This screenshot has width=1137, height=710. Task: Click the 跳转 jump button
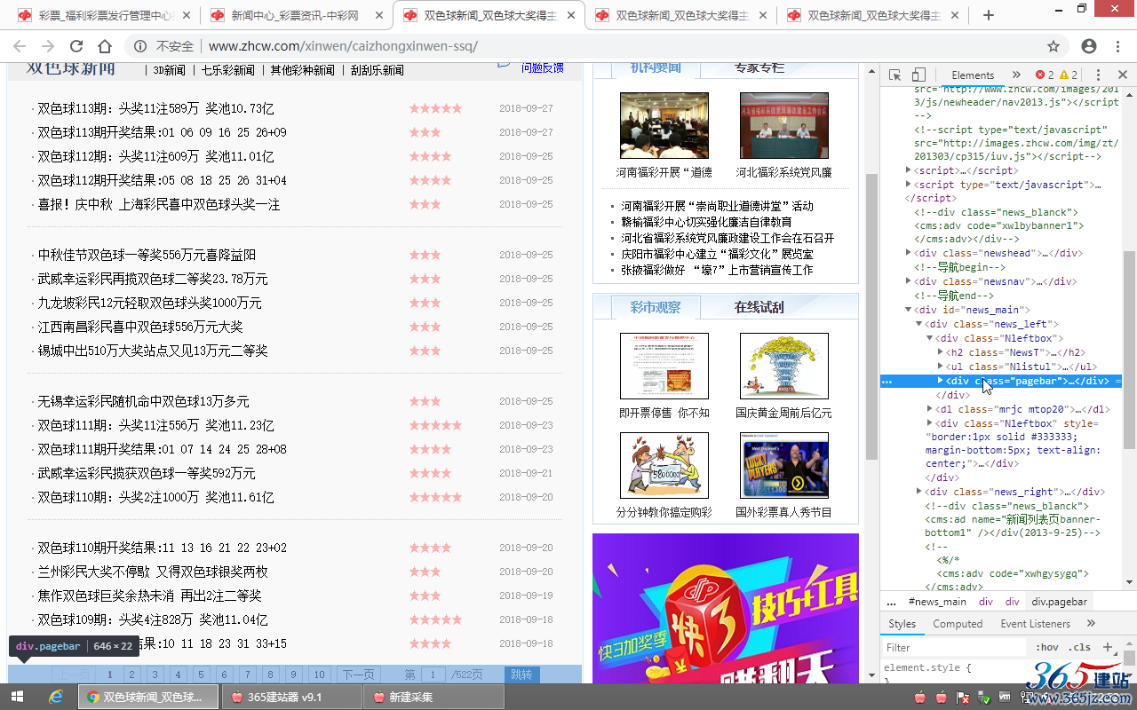point(521,674)
